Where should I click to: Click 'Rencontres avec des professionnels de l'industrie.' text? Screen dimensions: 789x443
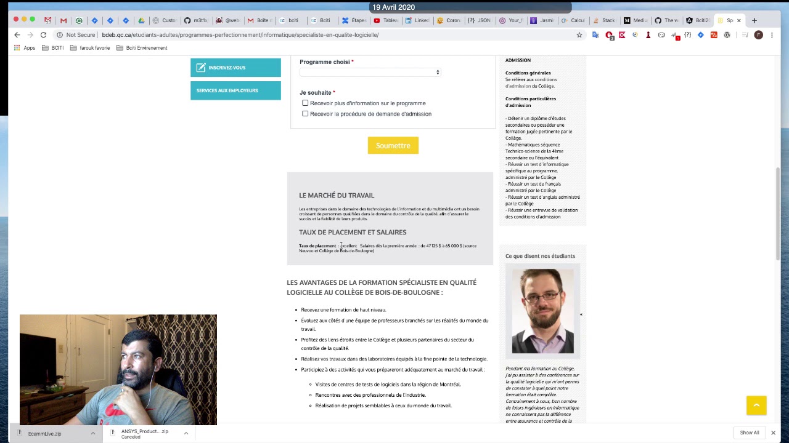click(x=370, y=395)
